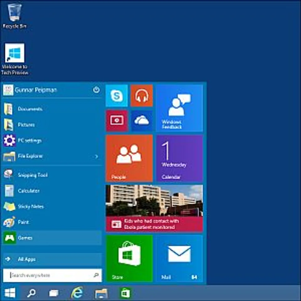Open Documents from Start menu
The width and height of the screenshot is (301, 301).
(x=52, y=109)
